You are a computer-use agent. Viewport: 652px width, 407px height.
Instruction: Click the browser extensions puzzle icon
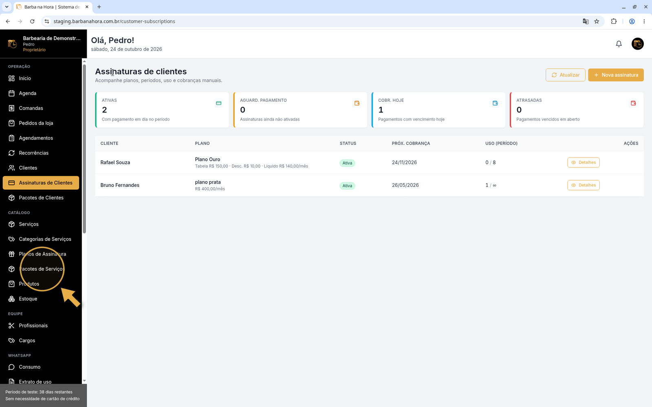click(x=614, y=21)
